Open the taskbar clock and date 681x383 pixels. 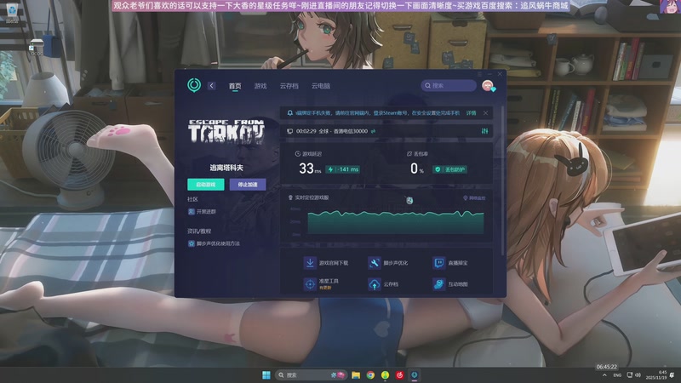tap(655, 375)
